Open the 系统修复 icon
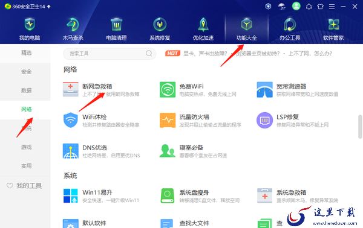 [160, 24]
